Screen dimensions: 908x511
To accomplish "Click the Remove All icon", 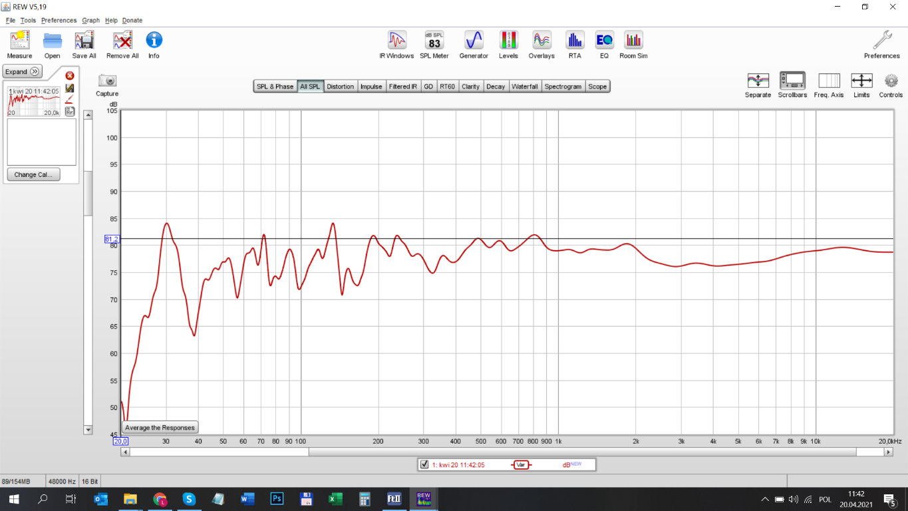I will click(x=122, y=41).
